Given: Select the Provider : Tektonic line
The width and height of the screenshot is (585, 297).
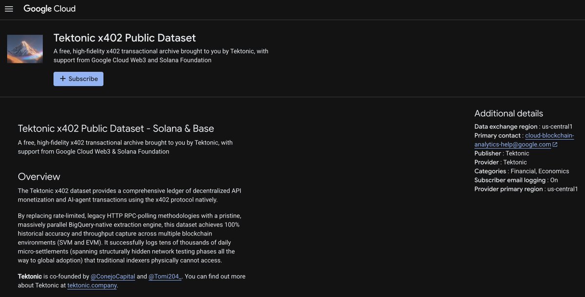Looking at the screenshot, I should 501,162.
